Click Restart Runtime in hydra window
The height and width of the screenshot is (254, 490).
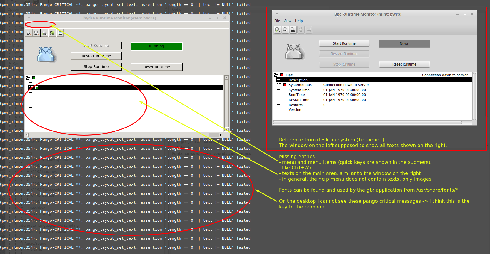coord(96,56)
